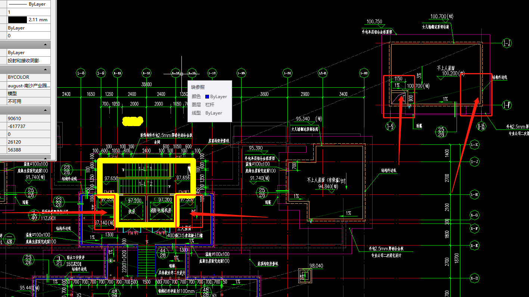The width and height of the screenshot is (529, 297).
Task: Edit the 26120 value field
Action: coord(28,142)
